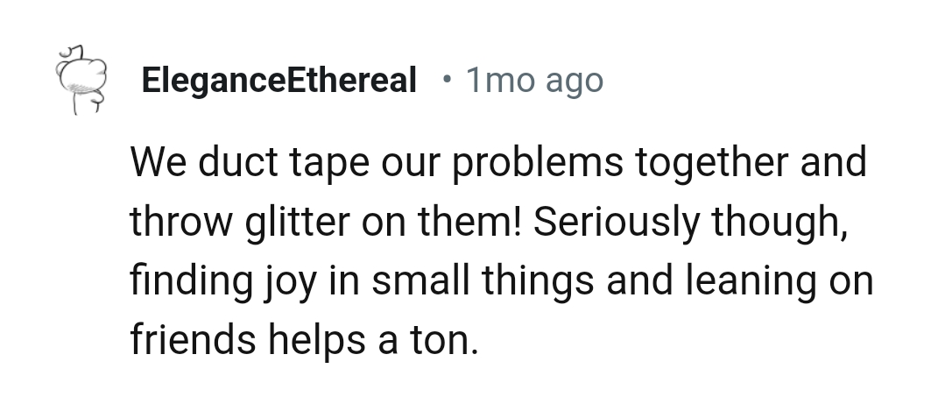Open the EleganceEthereal user profile

point(279,82)
